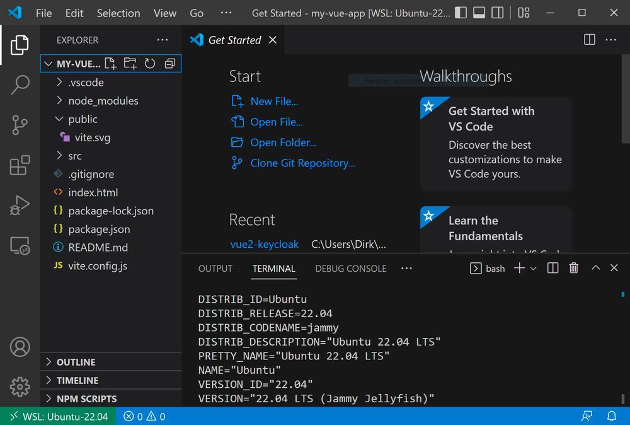Open launch profile dropdown next to plus
Screen dimensions: 630x425
click(533, 268)
